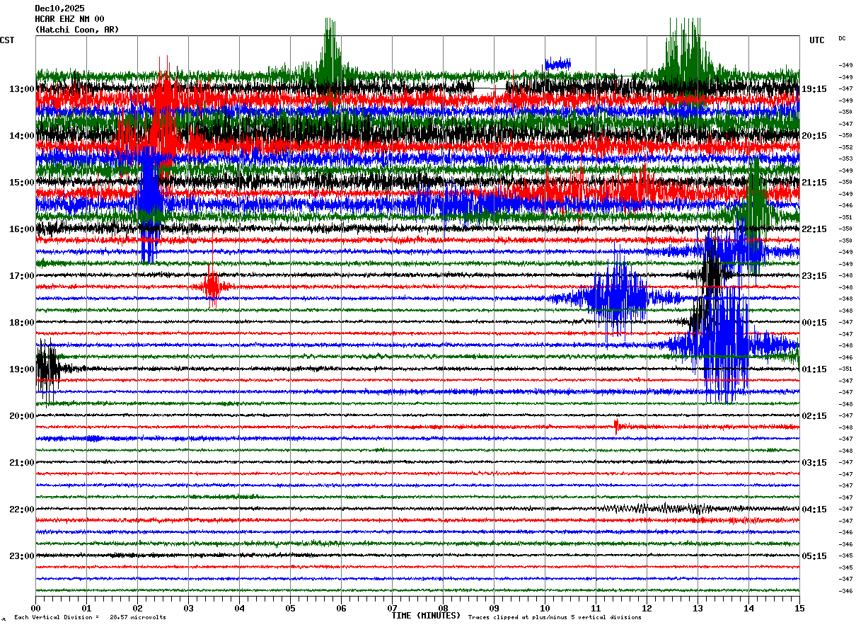Click the 22:15 UTC time label
This screenshot has width=856, height=627.
tap(814, 229)
